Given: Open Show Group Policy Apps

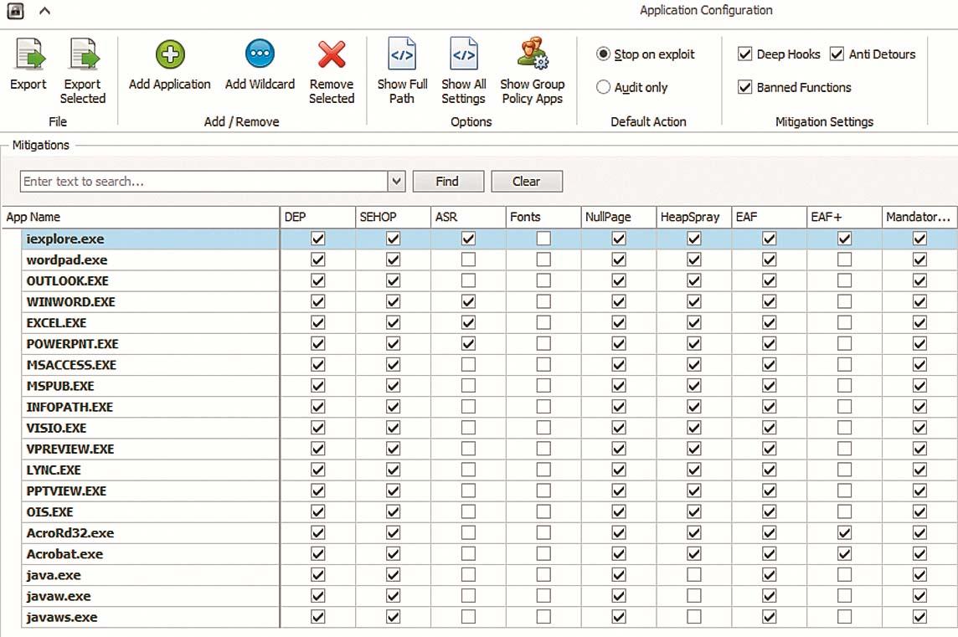Looking at the screenshot, I should click(533, 55).
